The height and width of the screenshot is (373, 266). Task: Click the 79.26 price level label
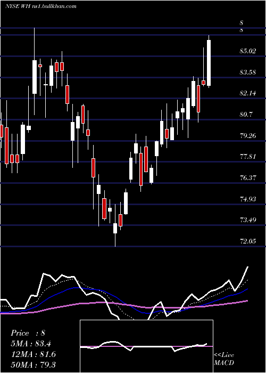coord(248,135)
